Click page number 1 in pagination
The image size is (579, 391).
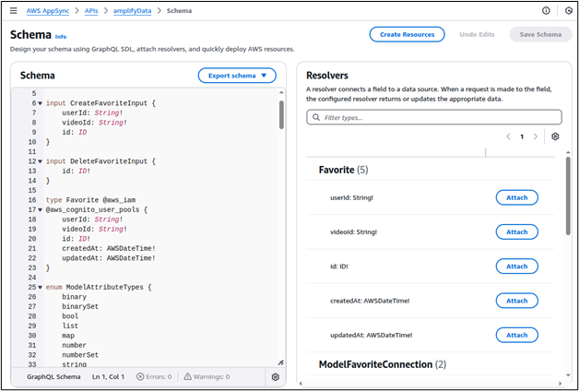tap(522, 136)
